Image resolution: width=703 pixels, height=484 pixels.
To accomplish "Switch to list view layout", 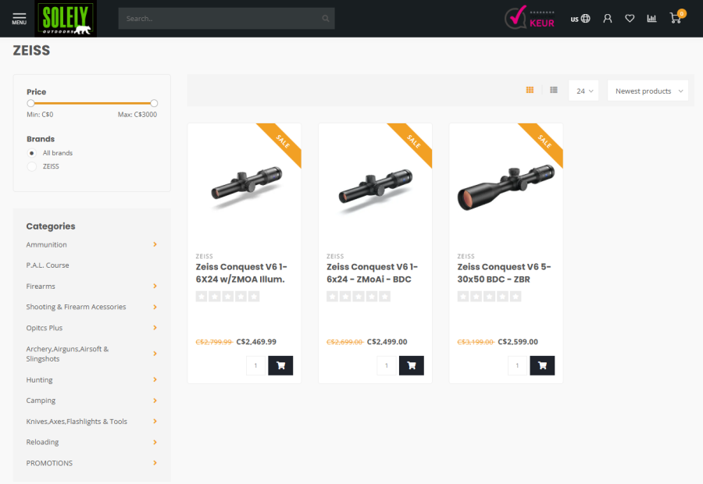I will click(553, 91).
